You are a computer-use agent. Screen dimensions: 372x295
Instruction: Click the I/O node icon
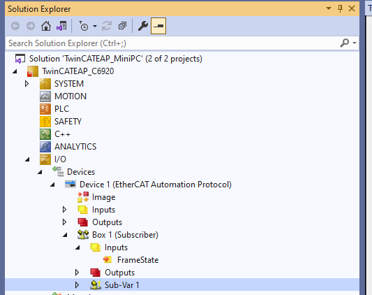(x=45, y=159)
